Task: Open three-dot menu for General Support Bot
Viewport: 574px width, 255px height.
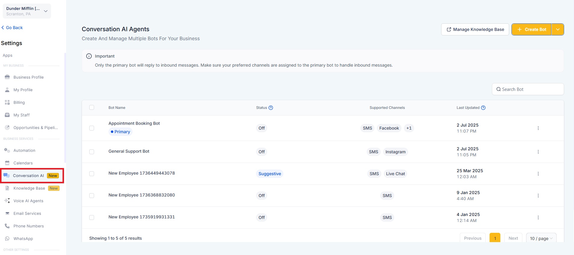Action: pyautogui.click(x=538, y=152)
